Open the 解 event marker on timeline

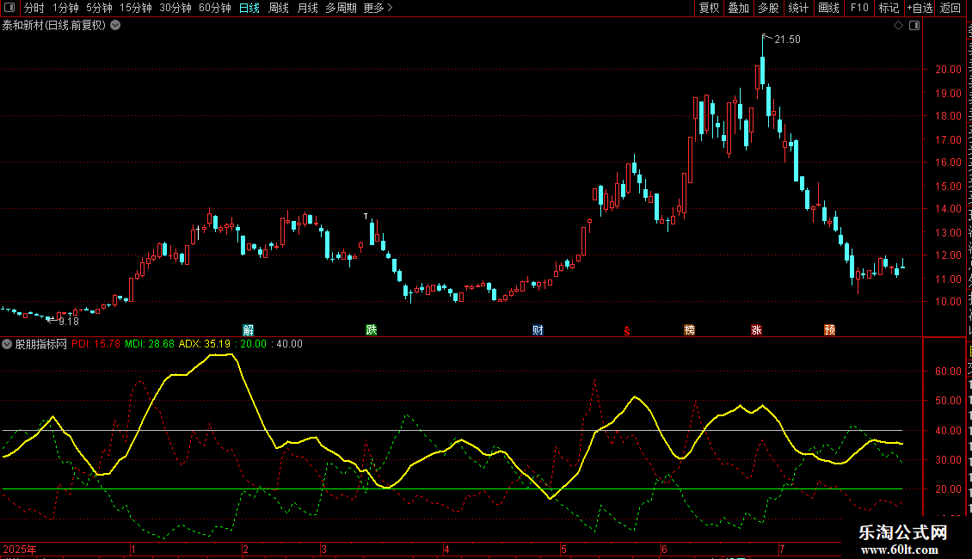point(248,329)
